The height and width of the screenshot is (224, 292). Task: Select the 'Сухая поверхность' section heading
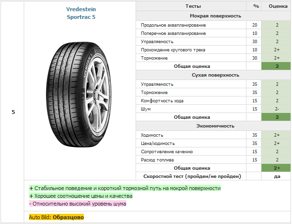tap(215, 75)
